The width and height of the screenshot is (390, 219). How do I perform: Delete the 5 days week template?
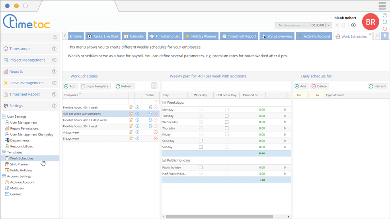tap(156, 139)
